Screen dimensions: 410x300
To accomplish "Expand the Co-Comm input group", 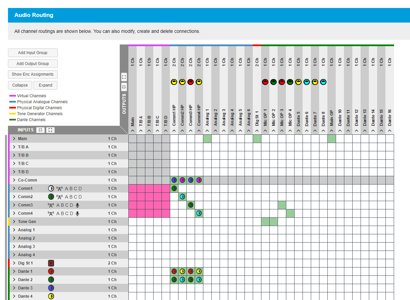I will click(14, 180).
